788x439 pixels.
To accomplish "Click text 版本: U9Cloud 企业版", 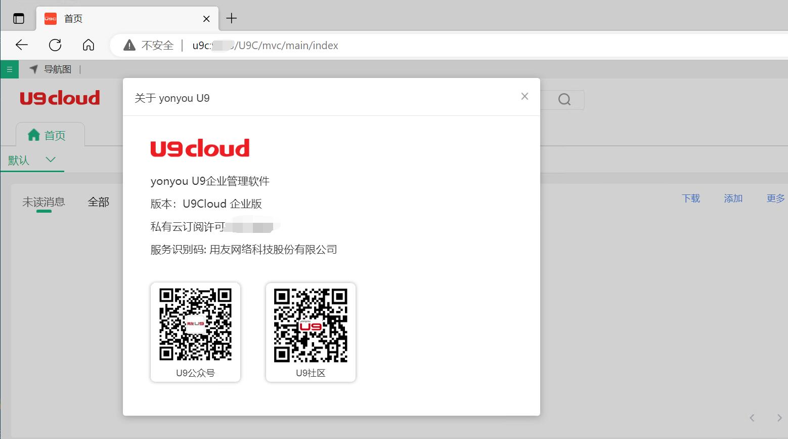I will pos(206,204).
